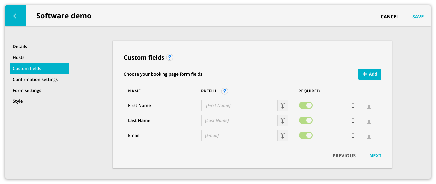Viewport: 436px width, 184px height.
Task: Go to Confirmation settings section
Action: click(35, 79)
